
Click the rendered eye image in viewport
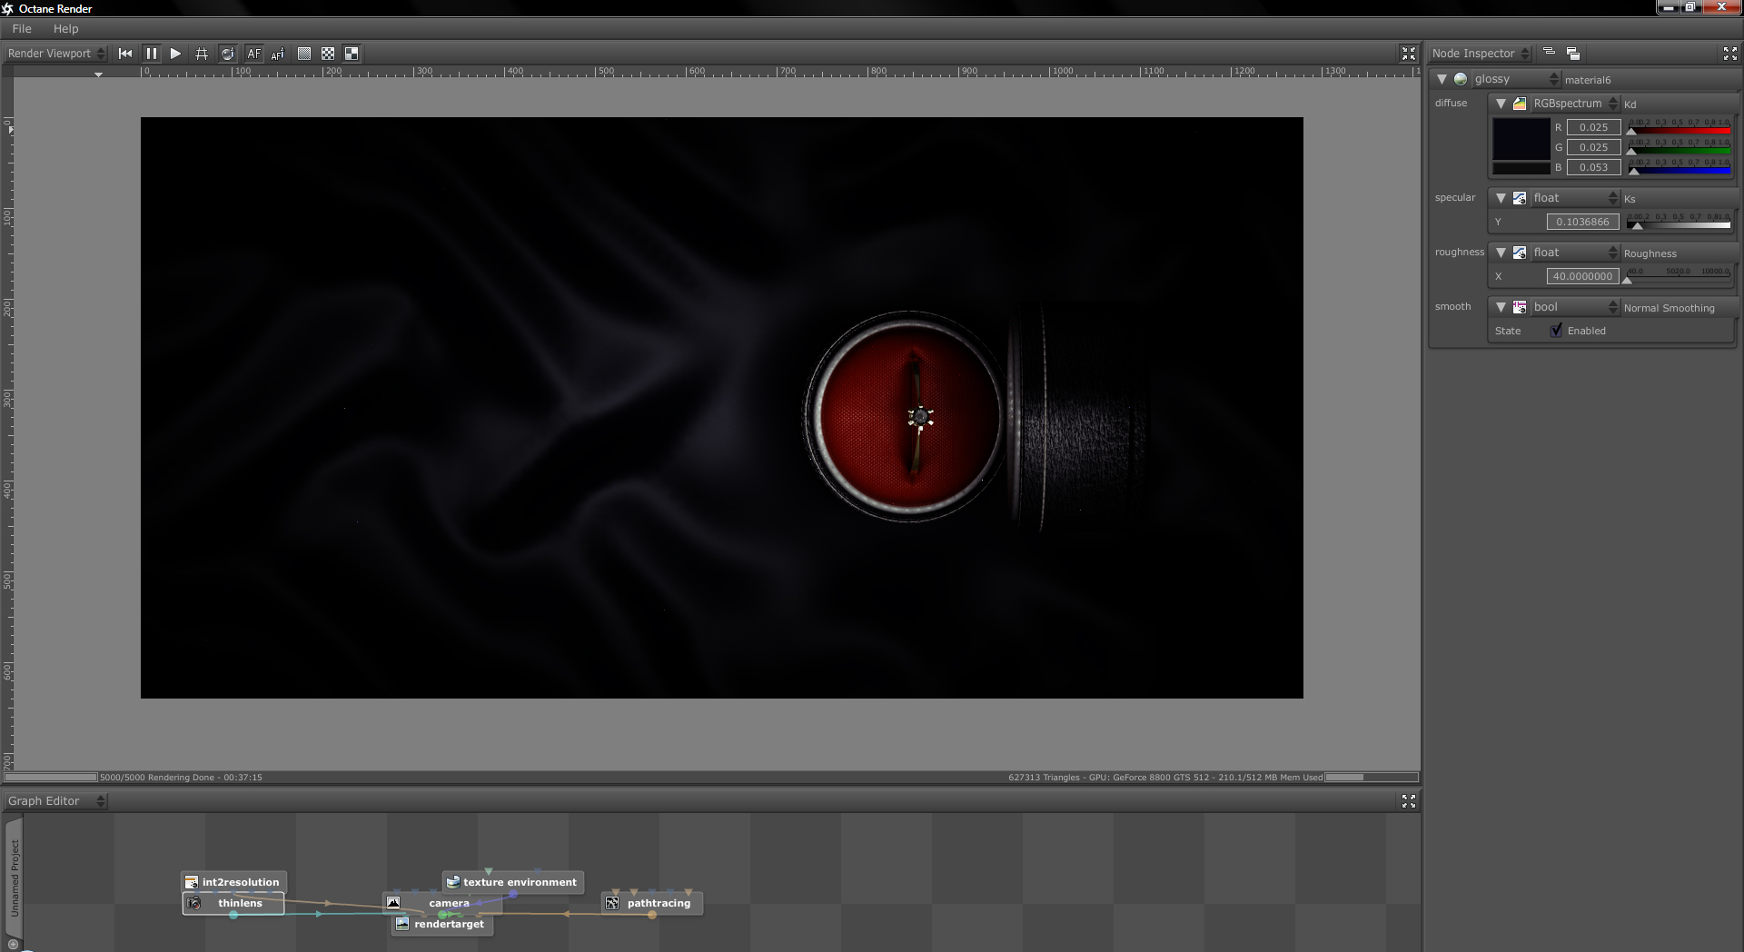tap(907, 417)
